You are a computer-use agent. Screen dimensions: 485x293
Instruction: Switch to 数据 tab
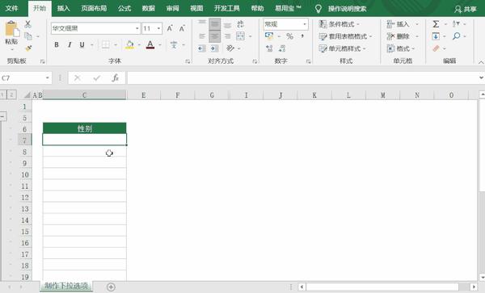click(149, 8)
